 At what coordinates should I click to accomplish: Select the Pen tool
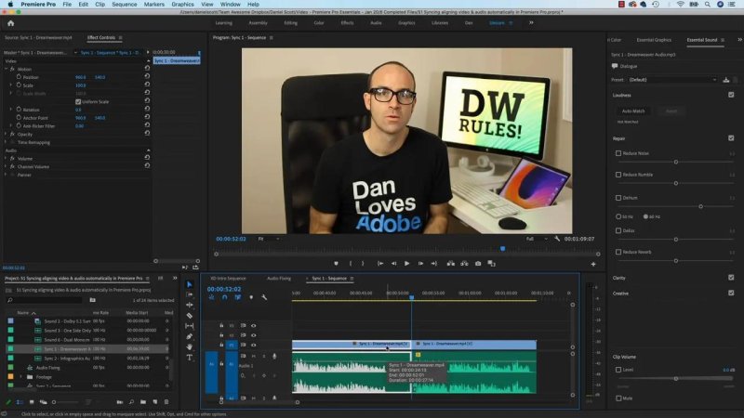pyautogui.click(x=190, y=336)
